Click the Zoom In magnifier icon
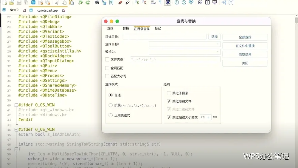Screen dimensions: 298x168 tap(137, 2)
